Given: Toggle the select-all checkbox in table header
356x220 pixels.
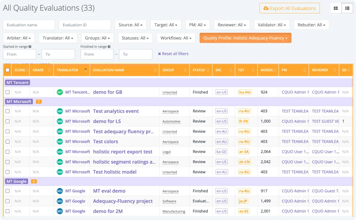Looking at the screenshot, I should 7,70.
